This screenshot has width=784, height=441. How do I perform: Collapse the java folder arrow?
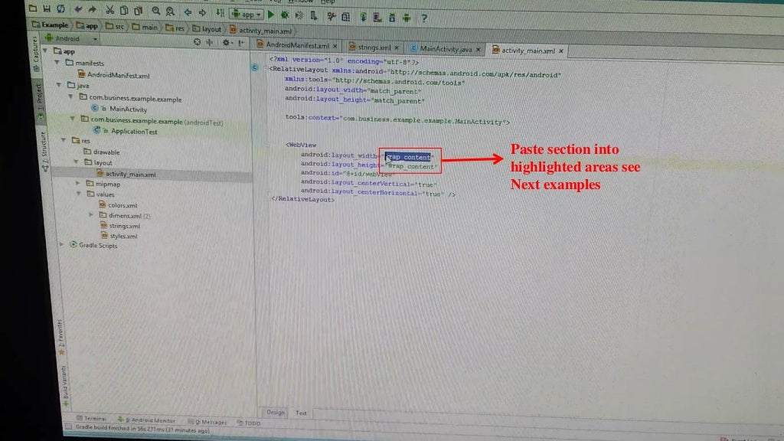(x=59, y=85)
